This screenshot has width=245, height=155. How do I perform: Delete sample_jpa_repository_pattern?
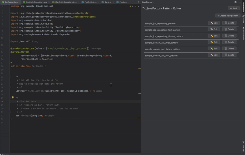(229, 23)
